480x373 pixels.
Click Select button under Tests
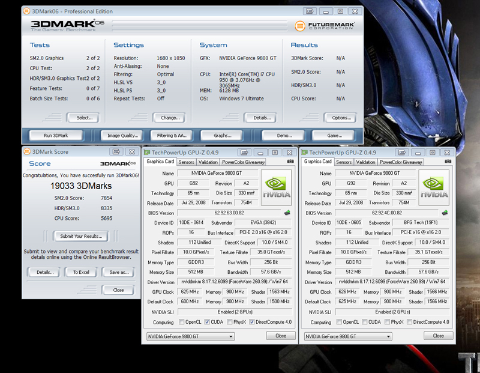84,118
